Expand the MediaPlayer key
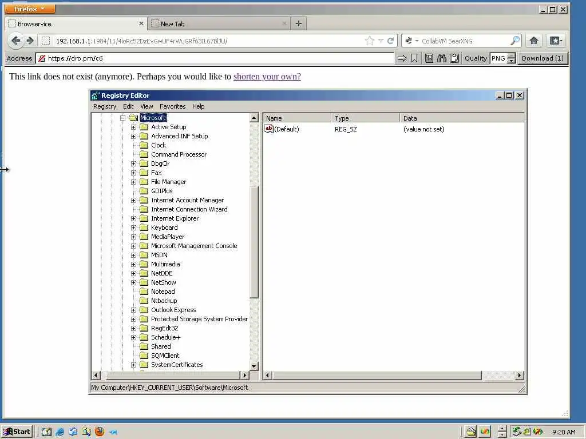The image size is (586, 439). click(x=133, y=237)
